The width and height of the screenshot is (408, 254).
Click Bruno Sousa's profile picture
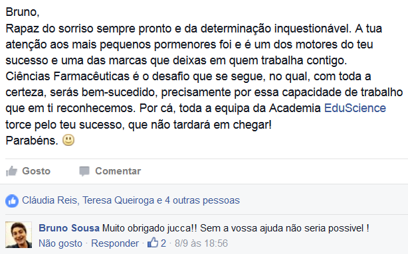click(19, 235)
